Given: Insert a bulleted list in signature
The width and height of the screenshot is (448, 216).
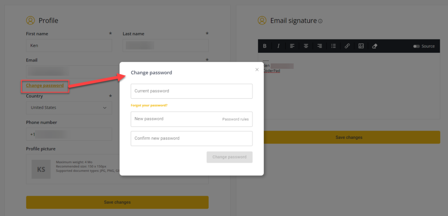Looking at the screenshot, I should [x=333, y=46].
